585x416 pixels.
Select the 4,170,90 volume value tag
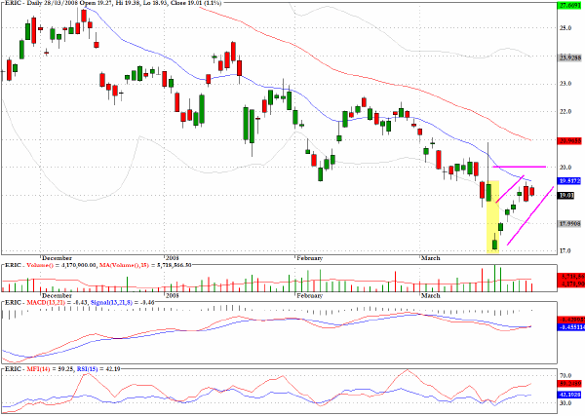pos(570,284)
